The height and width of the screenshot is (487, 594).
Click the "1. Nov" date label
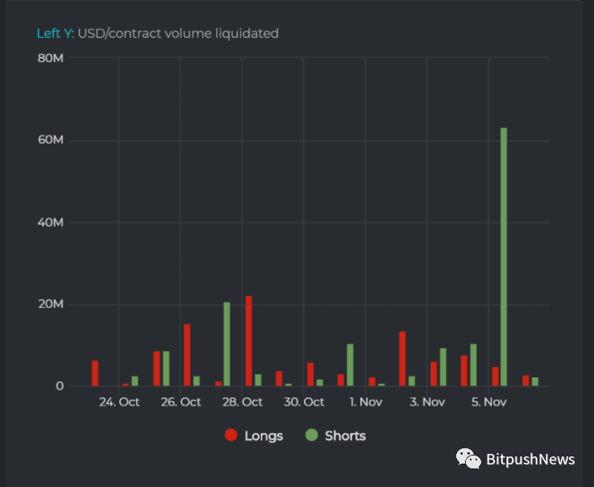pos(366,402)
